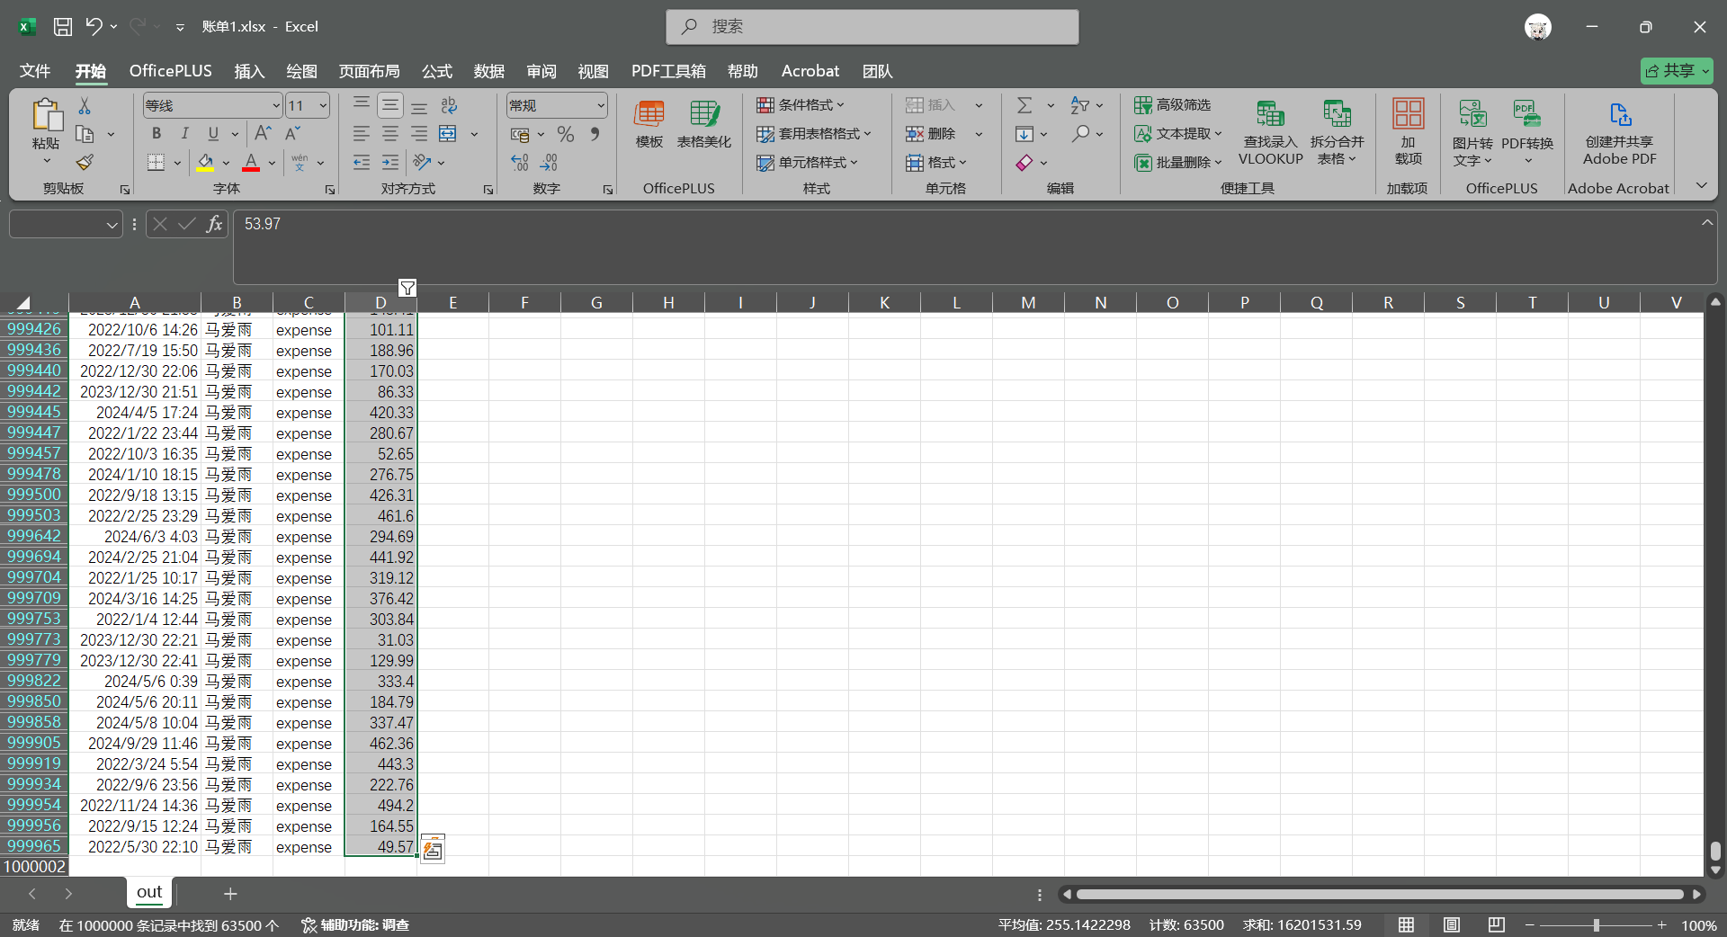This screenshot has width=1727, height=937.
Task: Switch to Page Layout view in status bar
Action: pyautogui.click(x=1452, y=924)
